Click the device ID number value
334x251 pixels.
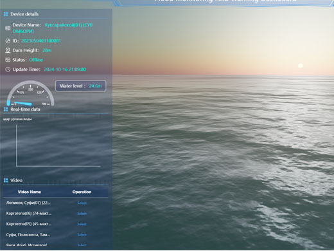41,41
